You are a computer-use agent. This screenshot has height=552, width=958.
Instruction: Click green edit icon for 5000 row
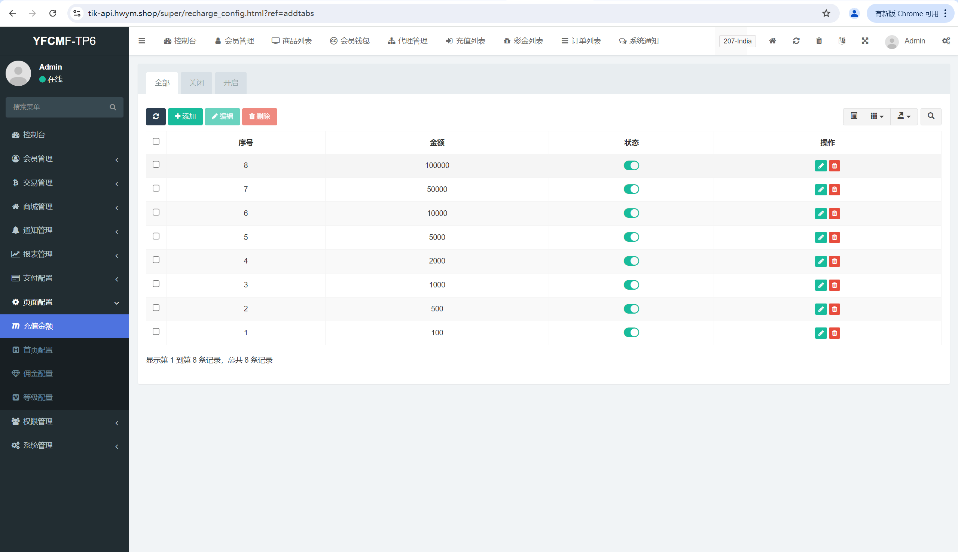click(820, 237)
